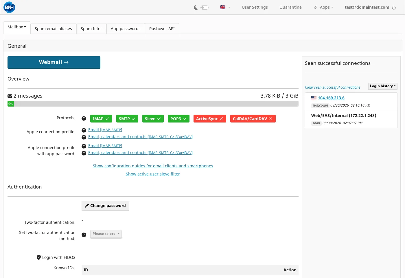Open the Pushover API tab
The image size is (405, 278).
pyautogui.click(x=162, y=29)
